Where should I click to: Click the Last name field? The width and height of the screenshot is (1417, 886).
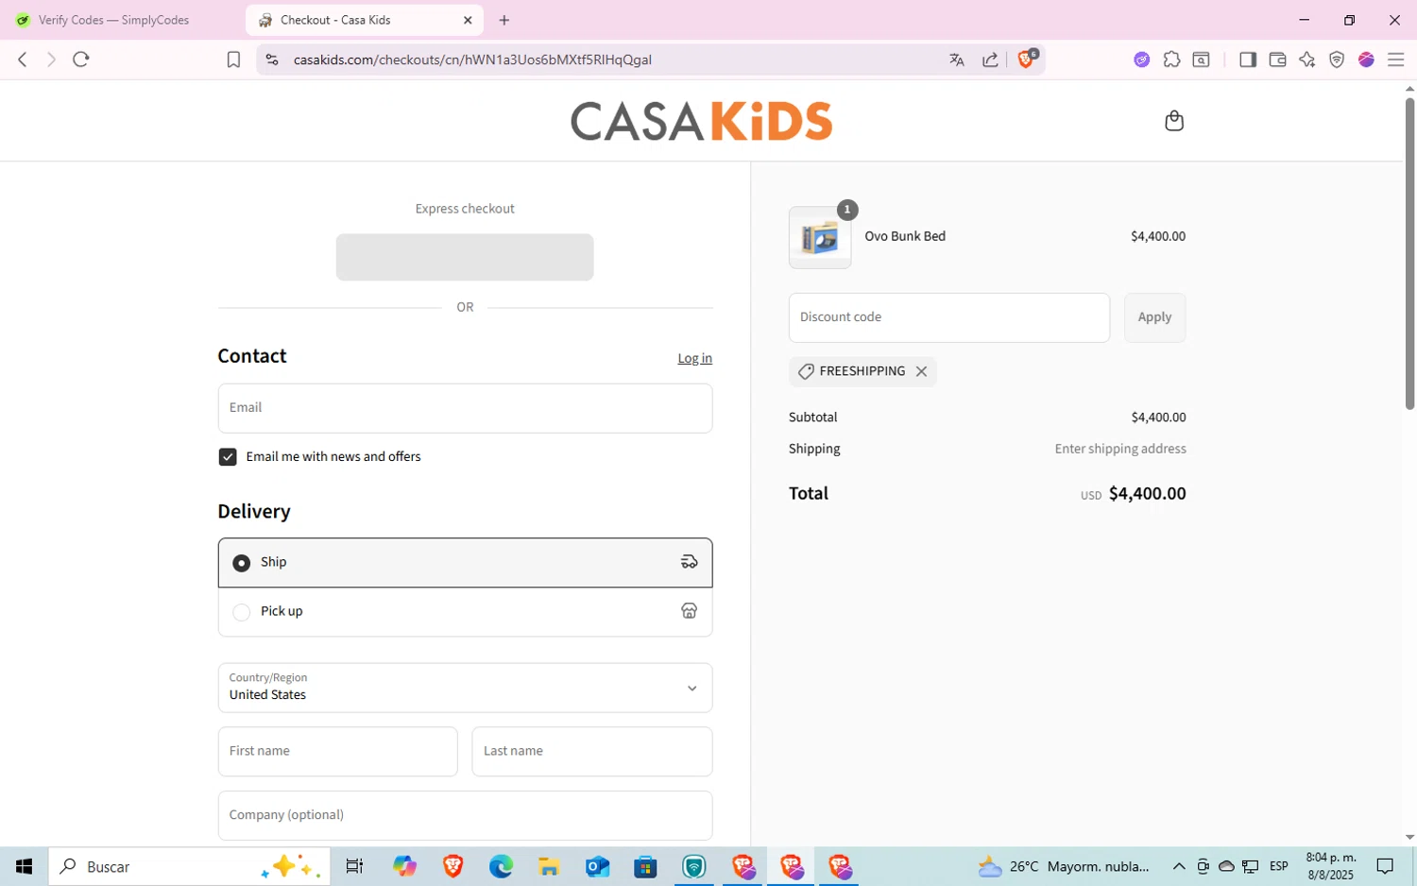point(592,752)
